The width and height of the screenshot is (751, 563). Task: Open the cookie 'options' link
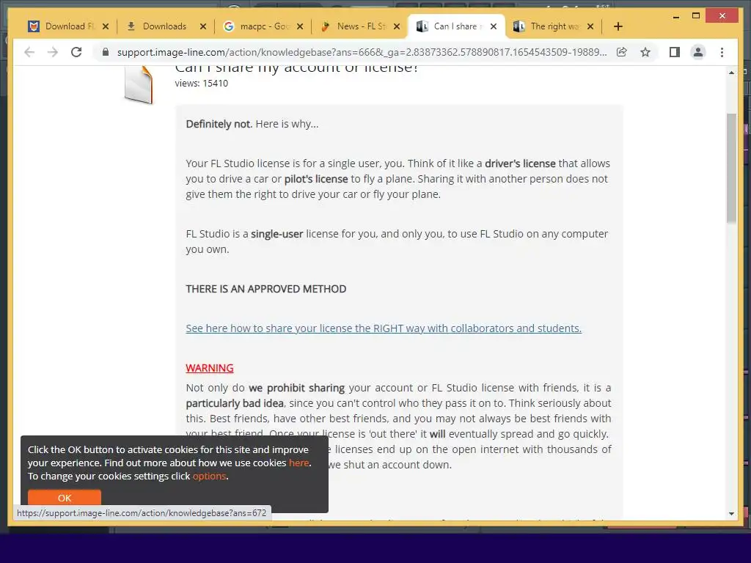pyautogui.click(x=209, y=476)
